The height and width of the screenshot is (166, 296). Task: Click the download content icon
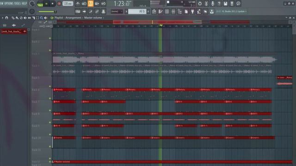point(212,12)
